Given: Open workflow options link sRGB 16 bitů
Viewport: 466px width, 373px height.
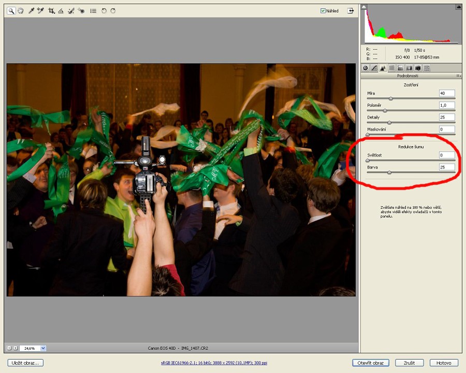Looking at the screenshot, I should point(214,363).
